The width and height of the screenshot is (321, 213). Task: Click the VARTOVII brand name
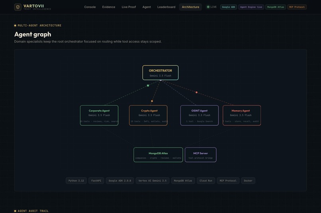click(33, 6)
